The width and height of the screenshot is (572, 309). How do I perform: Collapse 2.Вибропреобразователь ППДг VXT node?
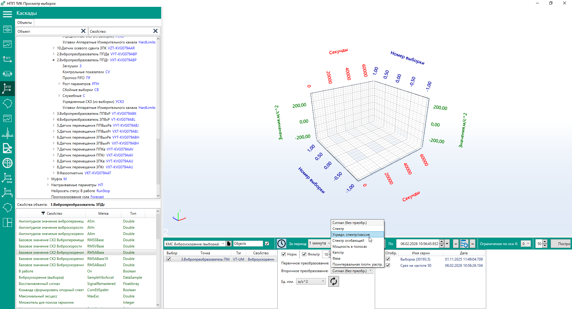(54, 60)
